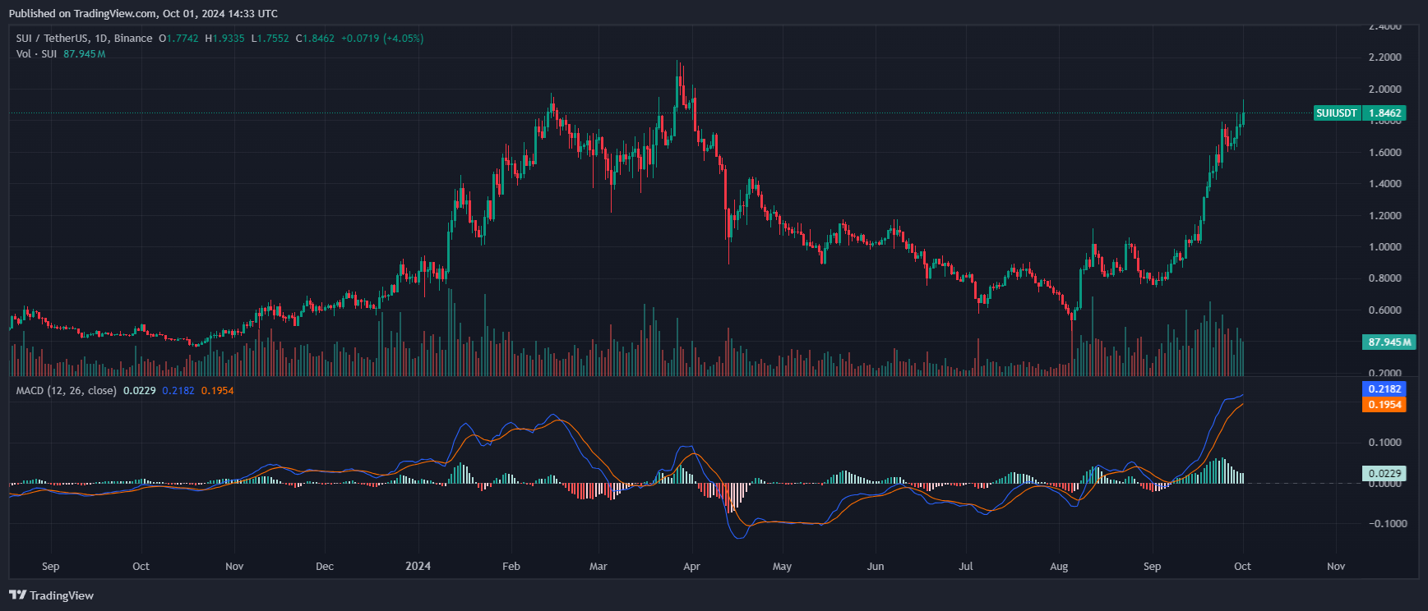
Task: Select the 1.8462 current price label
Action: [1384, 113]
